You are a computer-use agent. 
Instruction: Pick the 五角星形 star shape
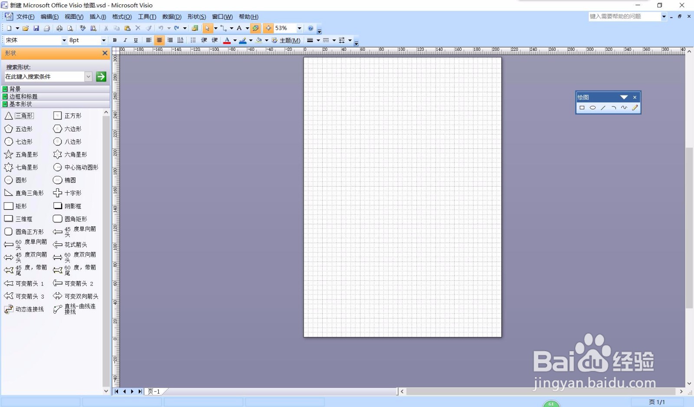click(x=21, y=154)
